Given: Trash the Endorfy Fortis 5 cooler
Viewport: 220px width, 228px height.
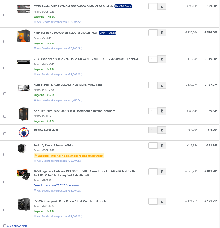Looking at the screenshot, I should [162, 146].
